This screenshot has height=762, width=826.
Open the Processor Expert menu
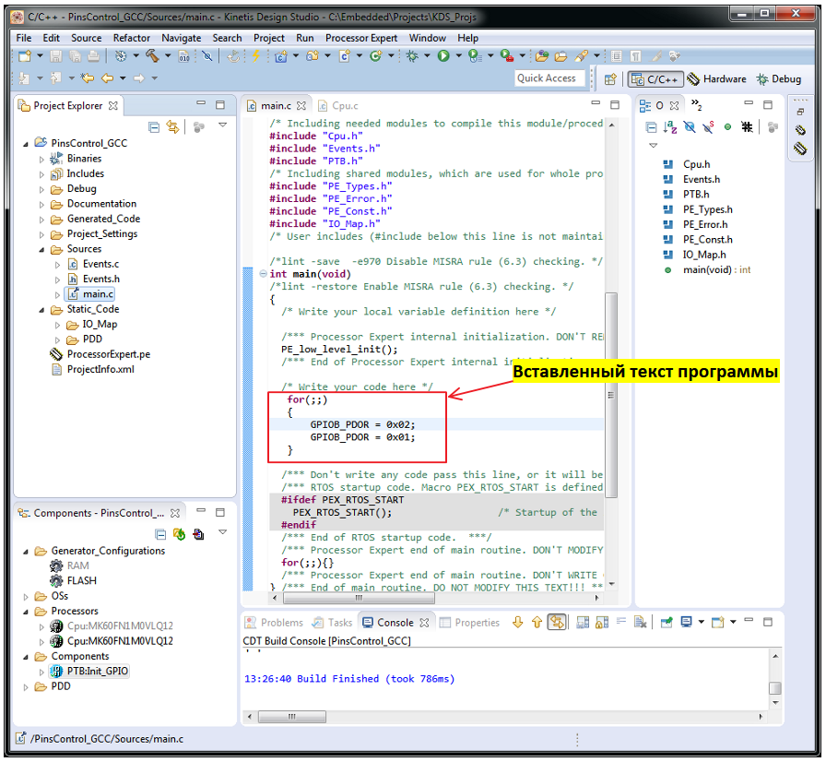tap(361, 38)
